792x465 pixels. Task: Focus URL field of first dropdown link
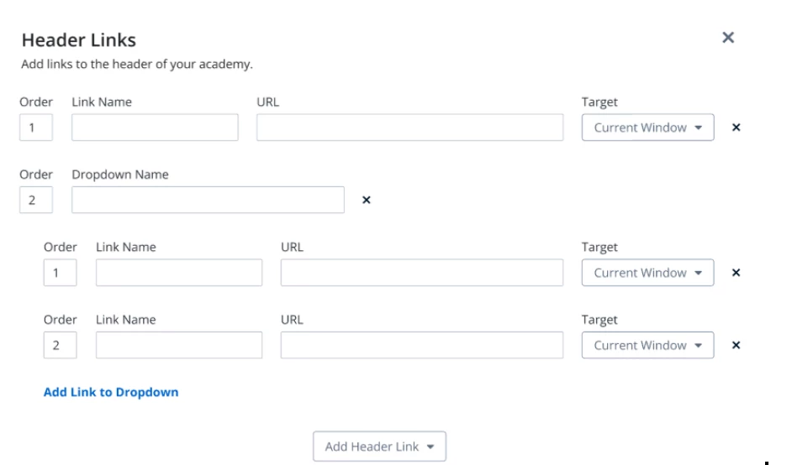pos(422,273)
